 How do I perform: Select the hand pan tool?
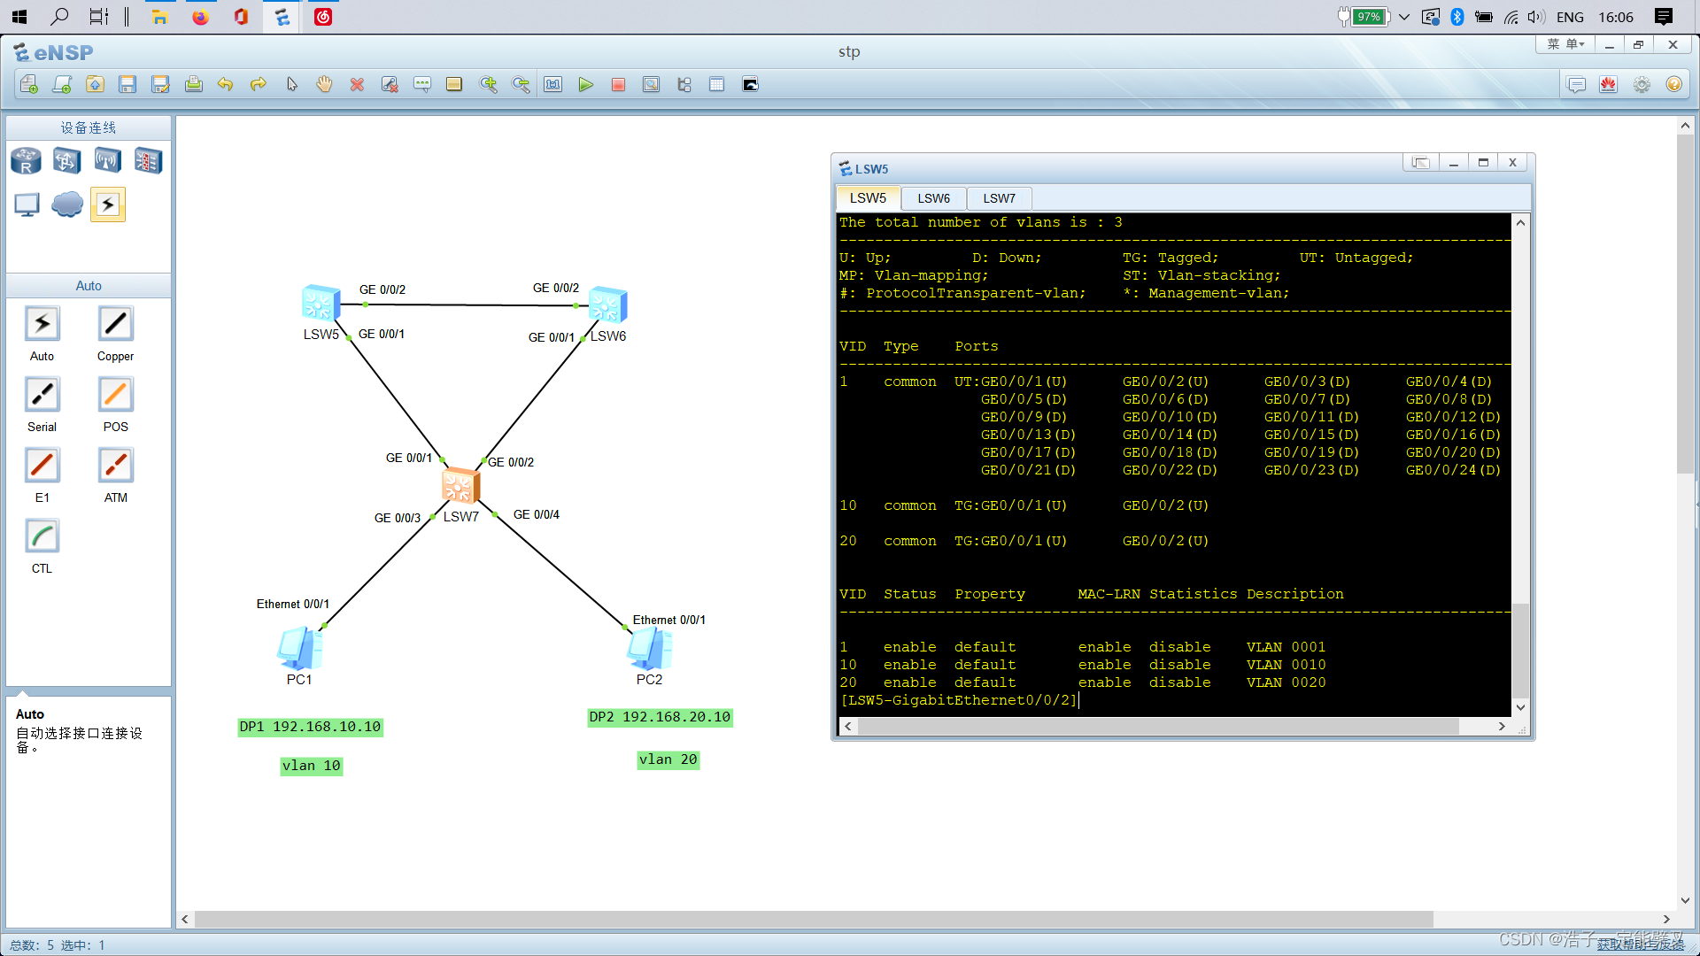click(324, 85)
